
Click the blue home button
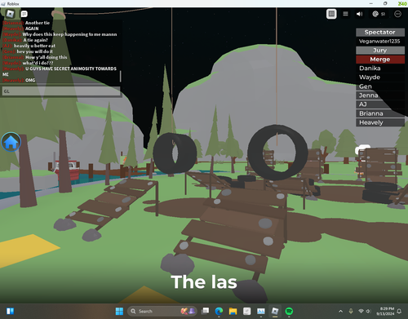11,142
